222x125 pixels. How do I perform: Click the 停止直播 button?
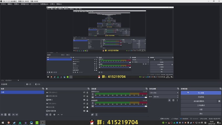[201, 93]
